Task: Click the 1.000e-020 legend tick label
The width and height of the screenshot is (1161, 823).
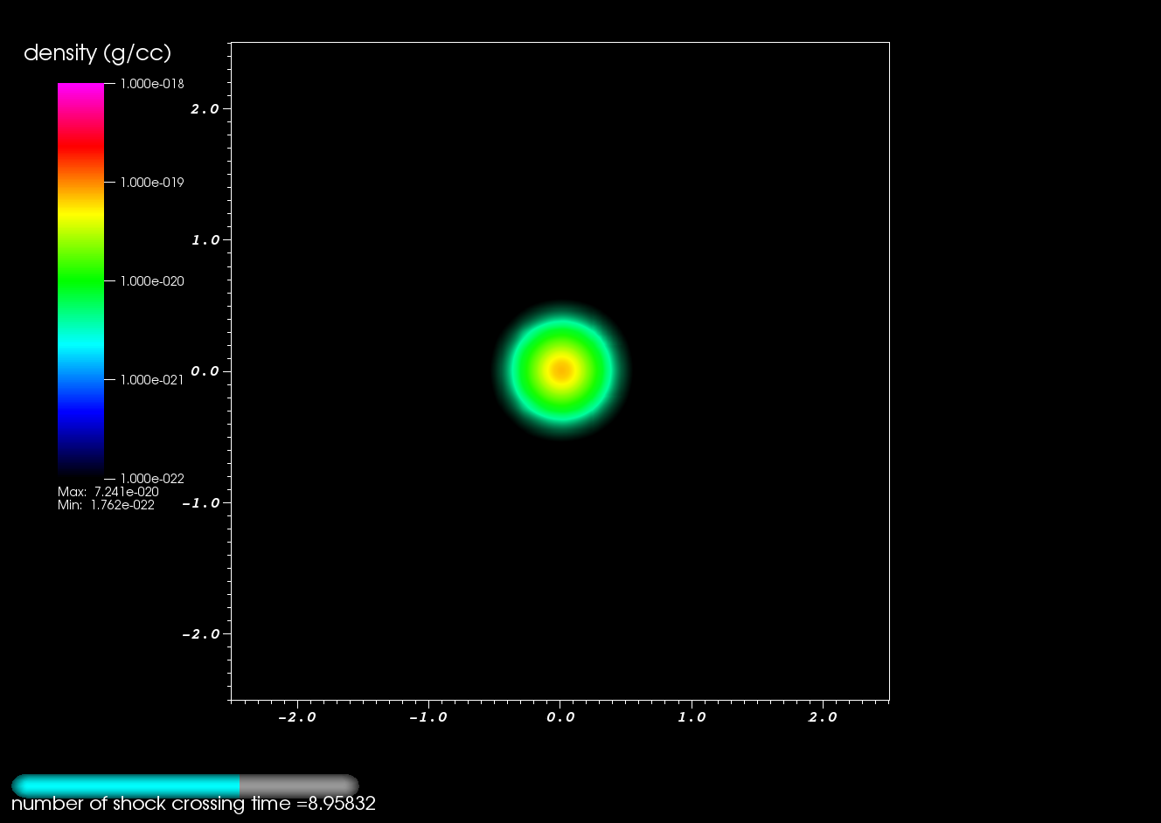Action: pyautogui.click(x=152, y=281)
